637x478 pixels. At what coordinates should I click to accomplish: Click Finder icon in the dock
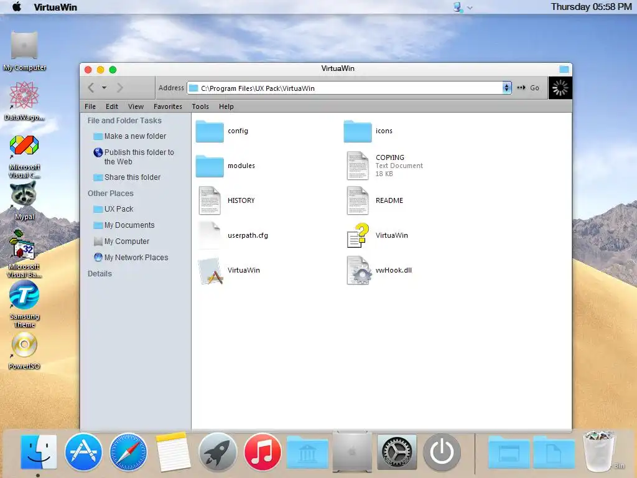(x=38, y=452)
